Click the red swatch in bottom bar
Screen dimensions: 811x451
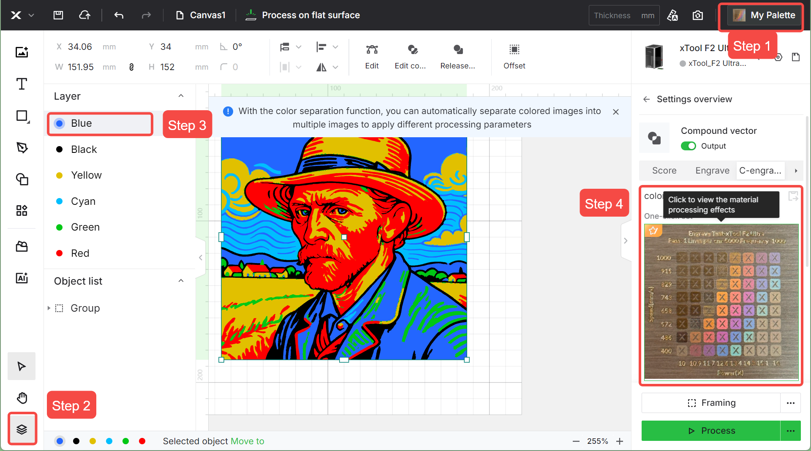(142, 441)
